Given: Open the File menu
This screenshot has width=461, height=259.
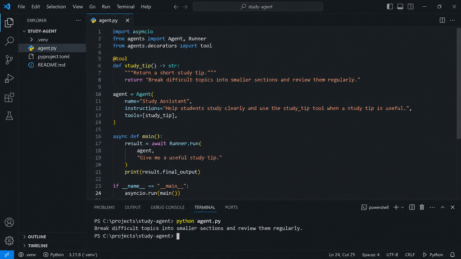Looking at the screenshot, I should 21,6.
